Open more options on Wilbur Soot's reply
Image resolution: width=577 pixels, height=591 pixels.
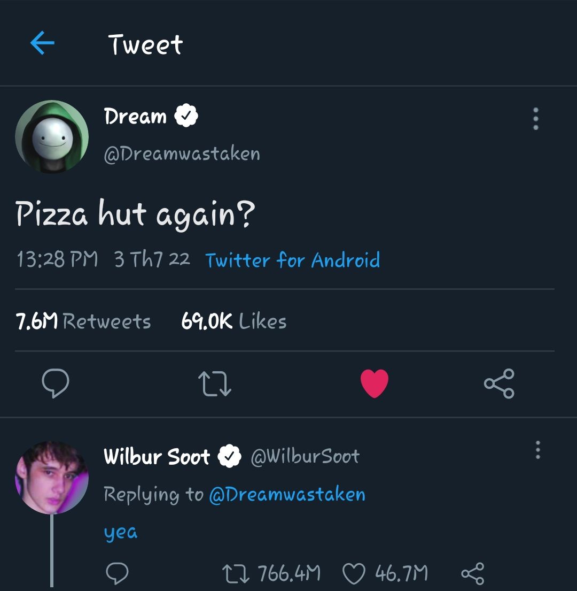(537, 450)
